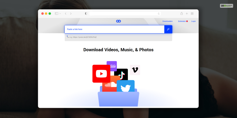Viewport: 237px width, 118px height.
Task: Open the sidebar dropdown chevron
Action: coord(60,14)
